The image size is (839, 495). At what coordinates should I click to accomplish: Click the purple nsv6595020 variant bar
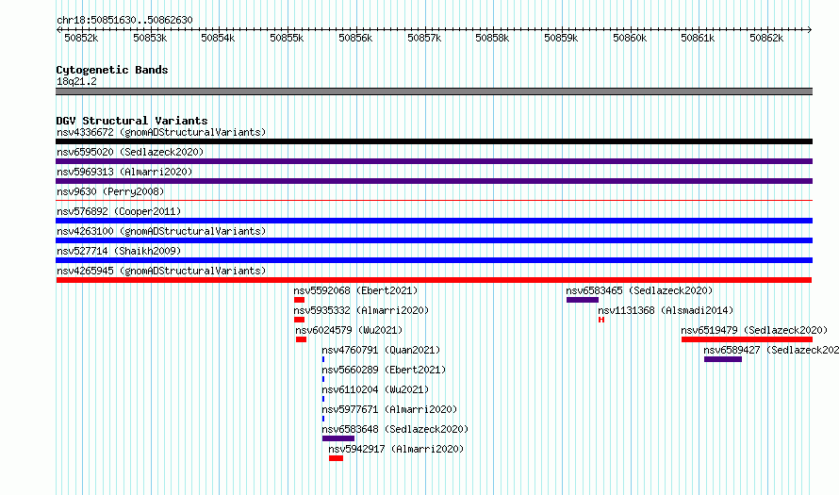[434, 161]
